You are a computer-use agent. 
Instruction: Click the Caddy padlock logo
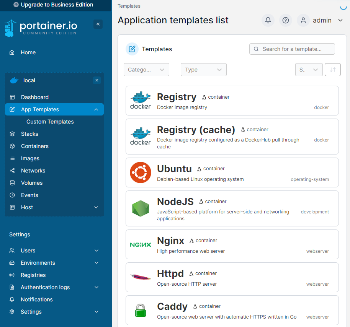141,310
